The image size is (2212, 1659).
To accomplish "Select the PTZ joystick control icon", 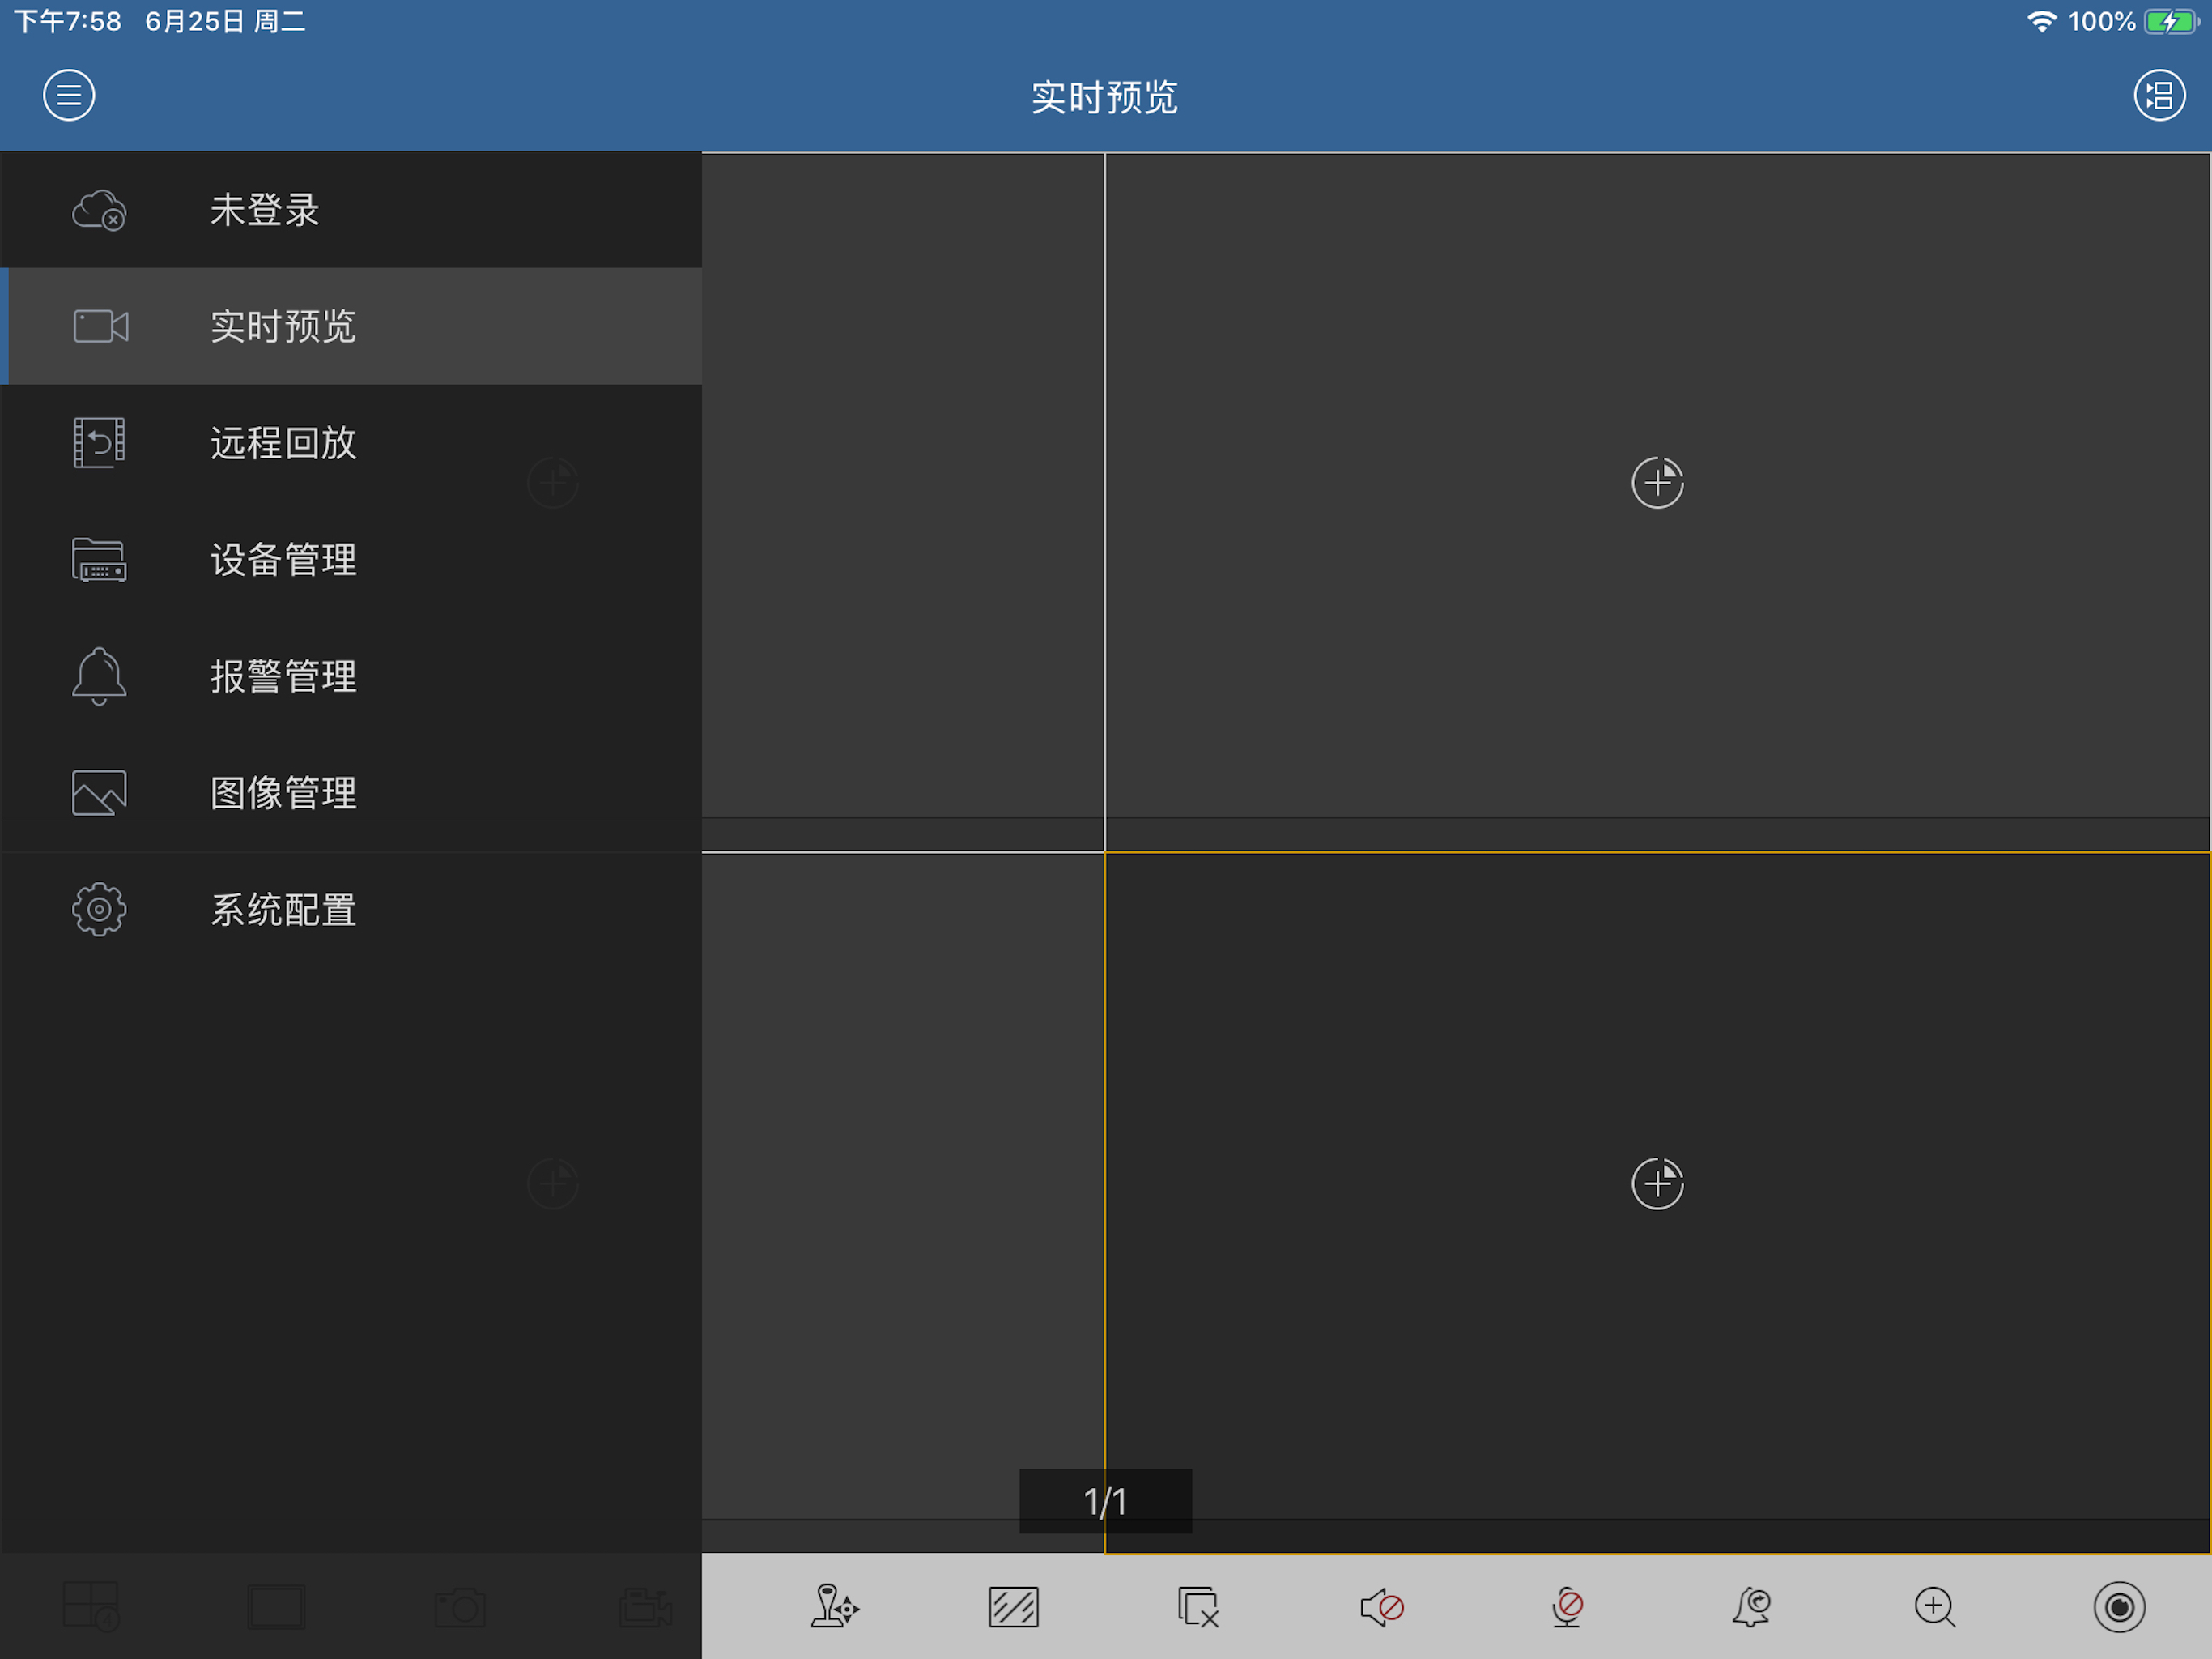I will pos(833,1607).
